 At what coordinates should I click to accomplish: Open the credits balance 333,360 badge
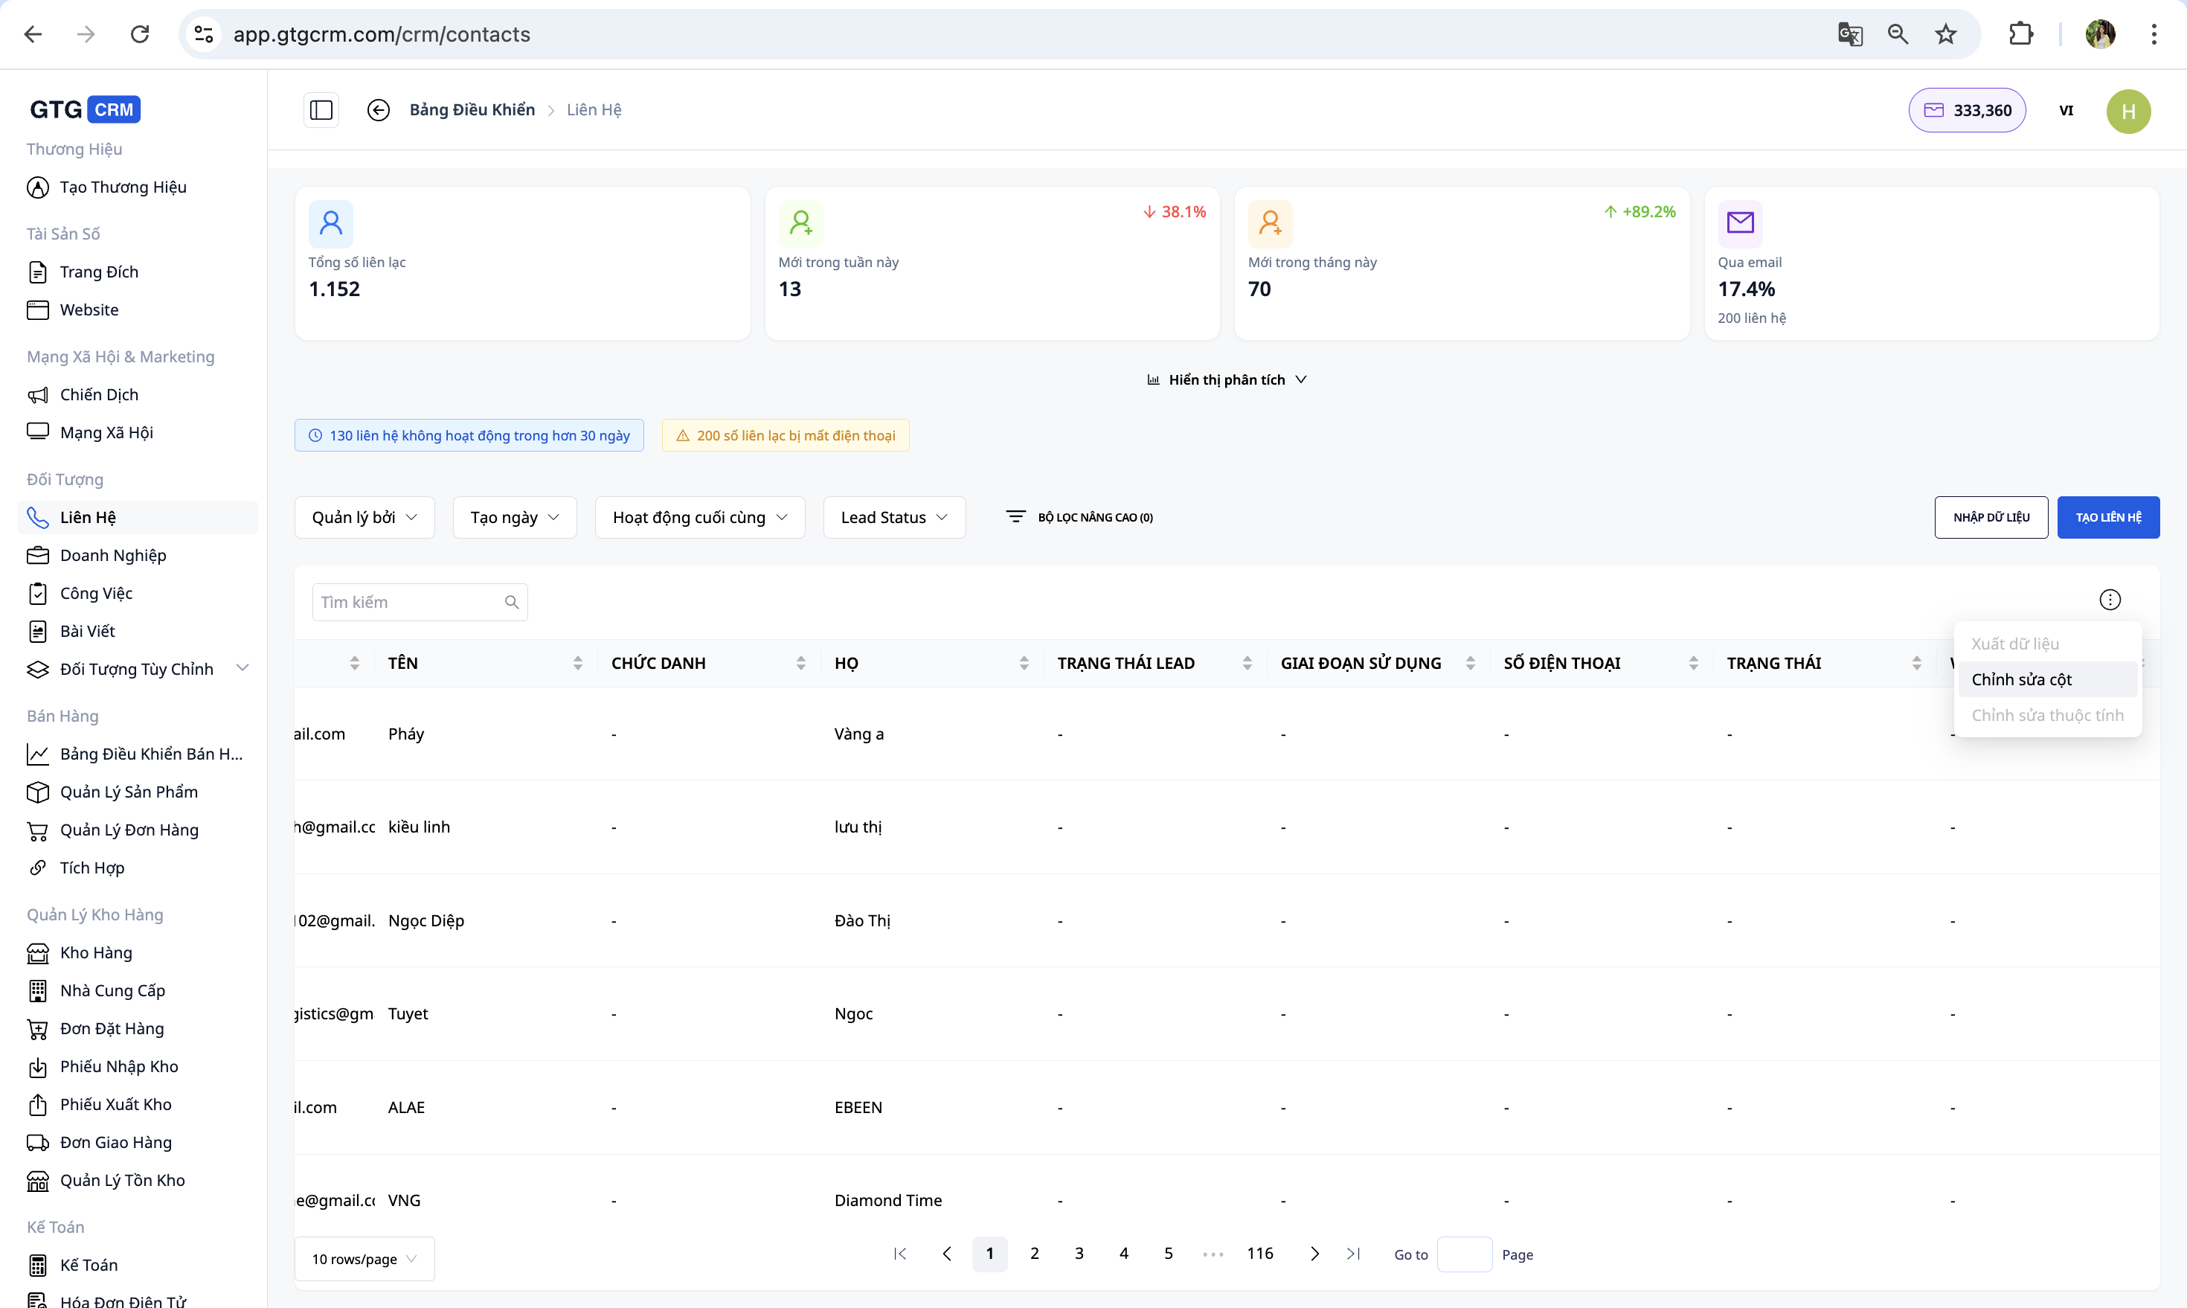tap(1966, 110)
